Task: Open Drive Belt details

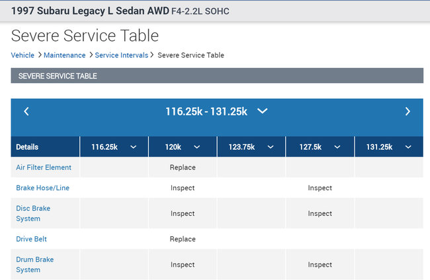Action: (31, 239)
